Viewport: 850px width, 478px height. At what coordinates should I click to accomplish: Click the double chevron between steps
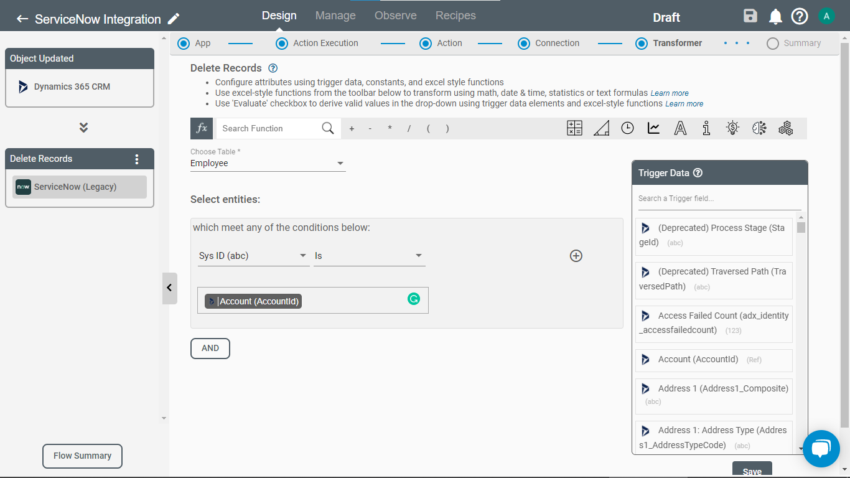click(x=83, y=128)
